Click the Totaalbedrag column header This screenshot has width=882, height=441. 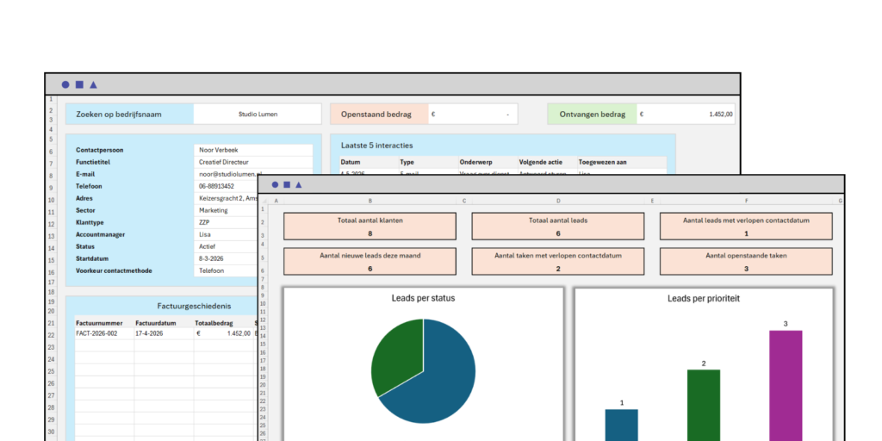tap(214, 324)
